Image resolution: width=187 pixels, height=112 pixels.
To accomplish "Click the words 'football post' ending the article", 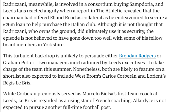I will 97,107.
